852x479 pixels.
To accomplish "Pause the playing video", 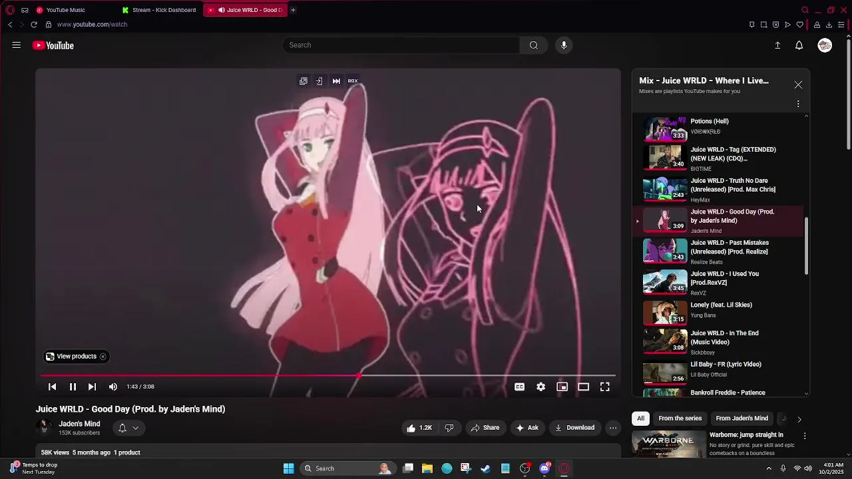I will tap(73, 387).
